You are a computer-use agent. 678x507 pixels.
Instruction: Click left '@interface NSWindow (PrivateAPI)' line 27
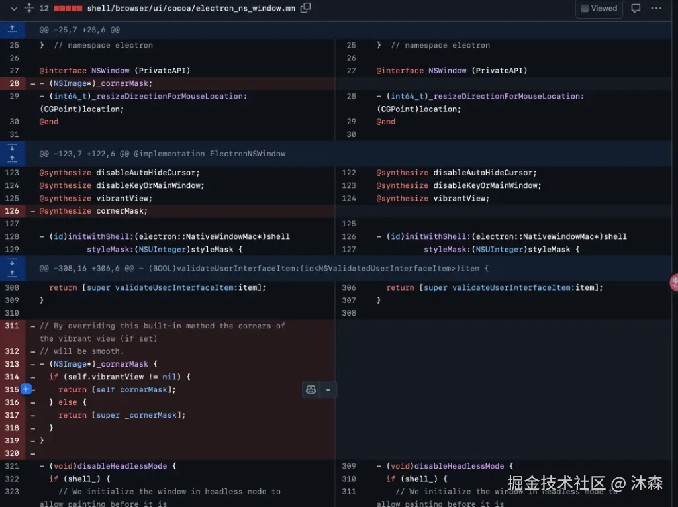[x=115, y=70]
